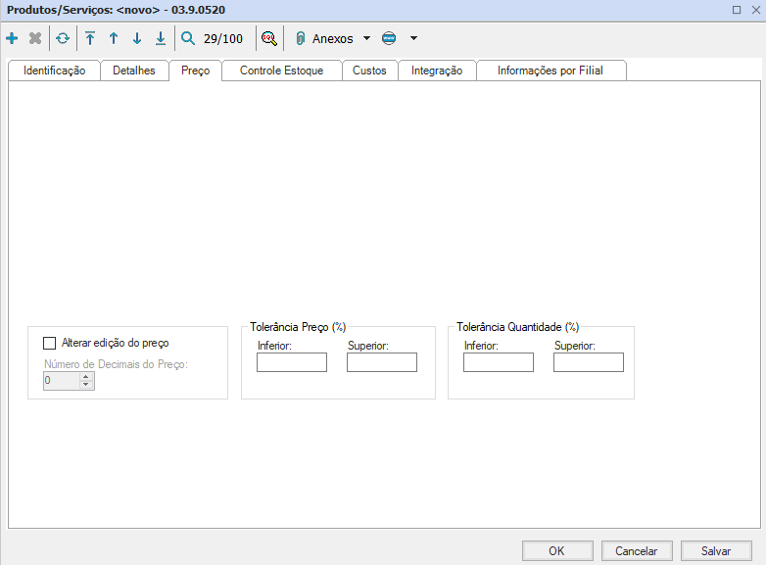Enable Alterar edição do preço checkbox
Image resolution: width=766 pixels, height=565 pixels.
[50, 343]
